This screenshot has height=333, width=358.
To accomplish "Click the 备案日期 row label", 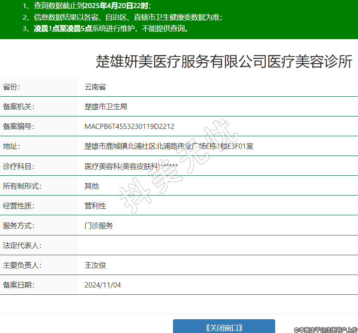I will (x=18, y=285).
